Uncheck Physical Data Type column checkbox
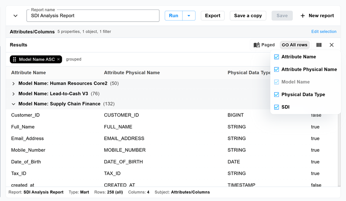Viewport: 346px width, 201px height. 276,94
